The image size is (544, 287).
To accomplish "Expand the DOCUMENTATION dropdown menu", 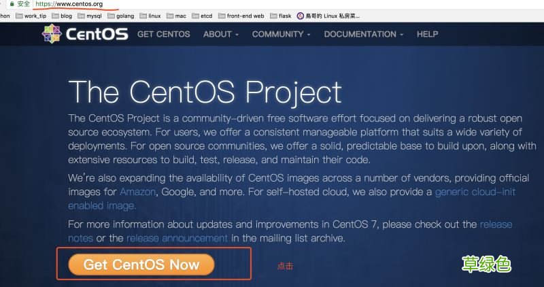I will pos(363,34).
